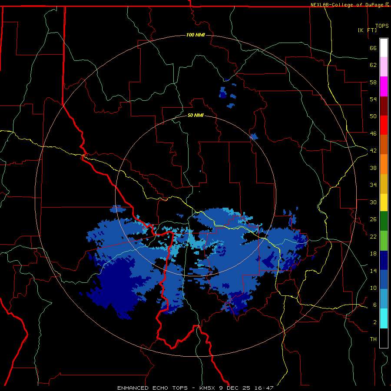Click the dark red (maroon) legend swatch
Screen dimensions: 391x391
[384, 106]
